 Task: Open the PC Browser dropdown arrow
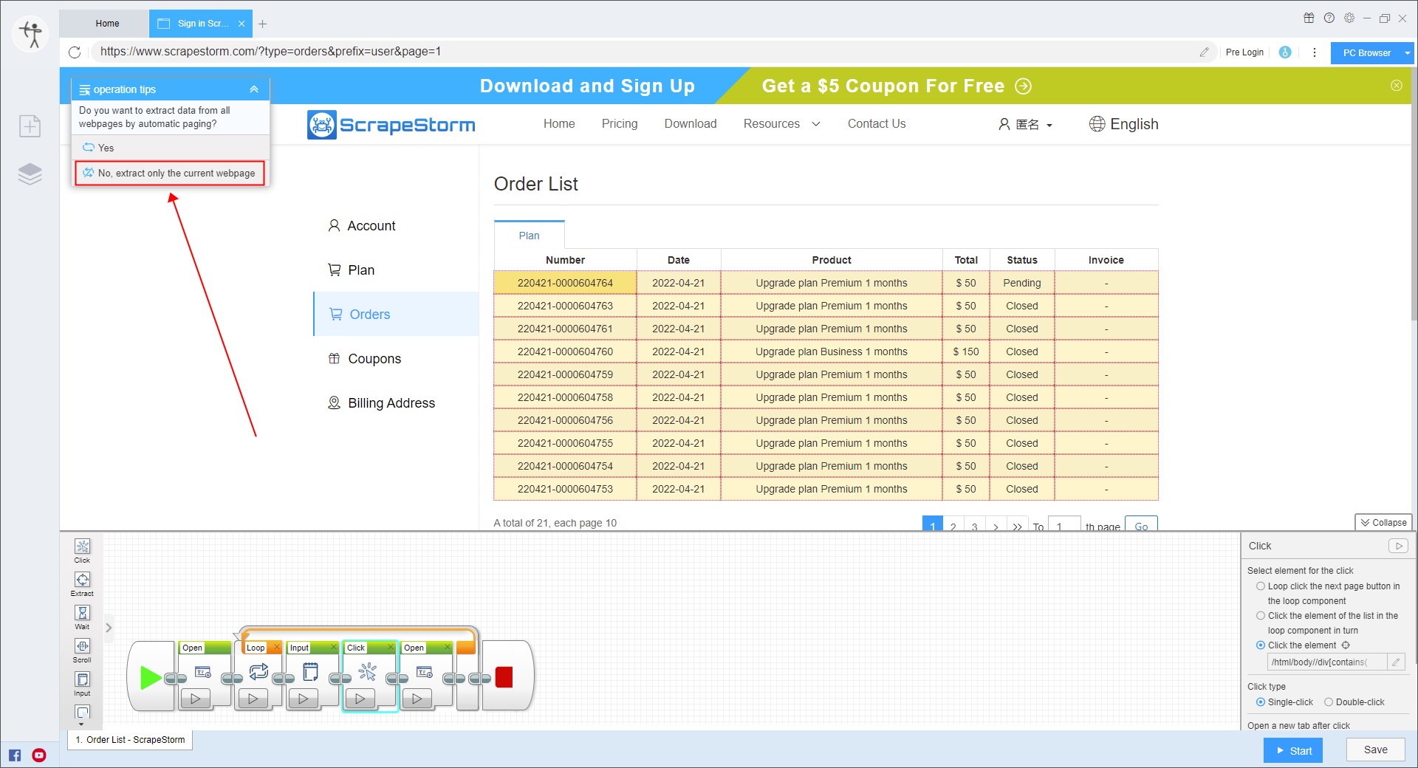pos(1408,53)
